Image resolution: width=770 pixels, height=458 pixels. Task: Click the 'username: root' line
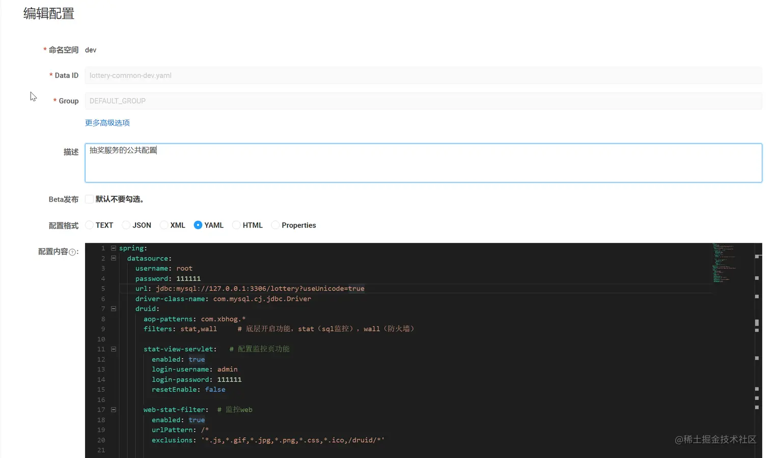point(164,269)
